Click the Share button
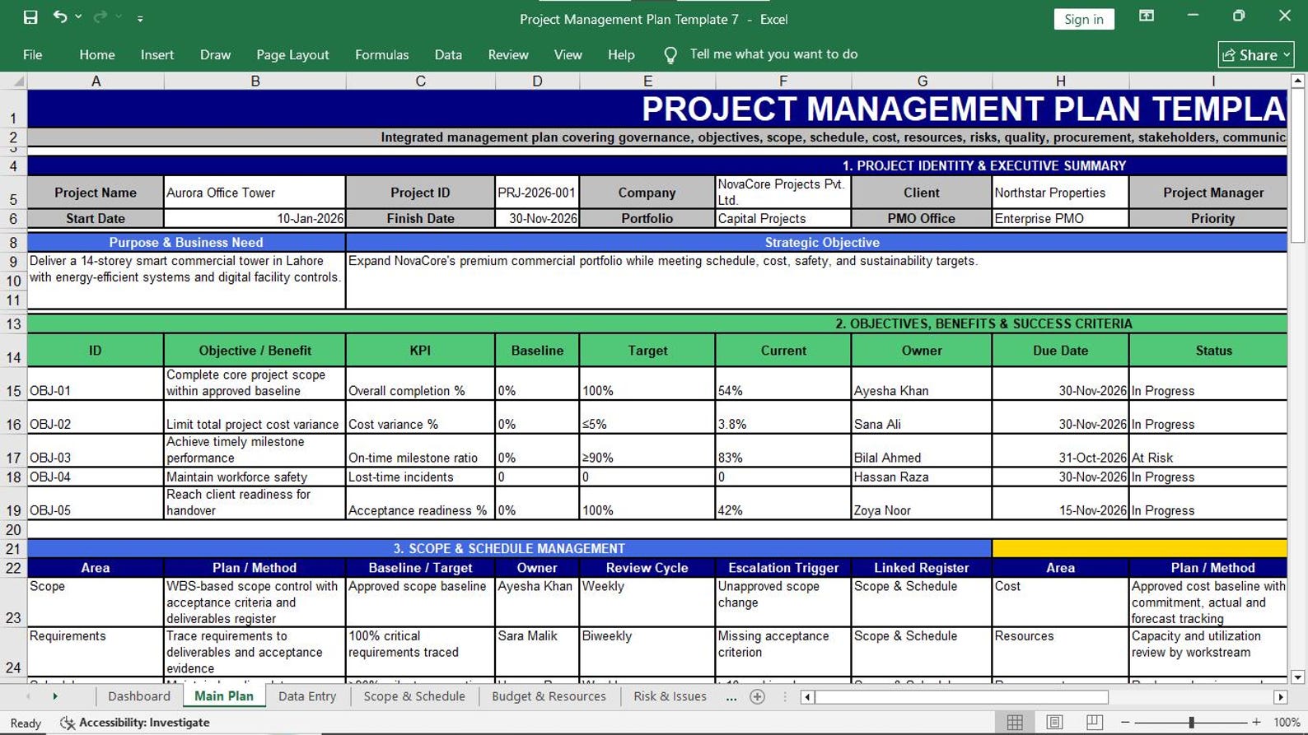 click(1255, 55)
